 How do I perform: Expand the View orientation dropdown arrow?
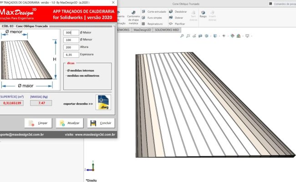(x=211, y=36)
